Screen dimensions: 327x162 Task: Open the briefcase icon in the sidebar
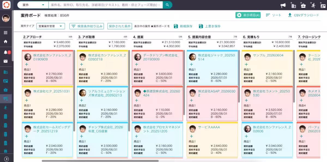[x=6, y=90]
